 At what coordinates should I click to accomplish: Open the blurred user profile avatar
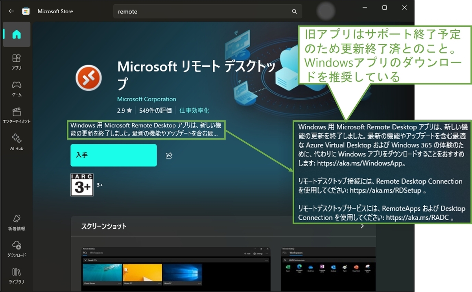(x=326, y=11)
